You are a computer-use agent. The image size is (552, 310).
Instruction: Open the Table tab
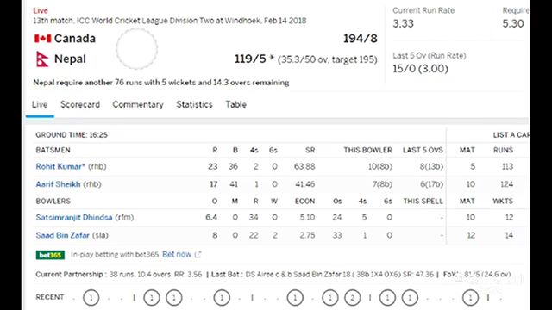(235, 104)
